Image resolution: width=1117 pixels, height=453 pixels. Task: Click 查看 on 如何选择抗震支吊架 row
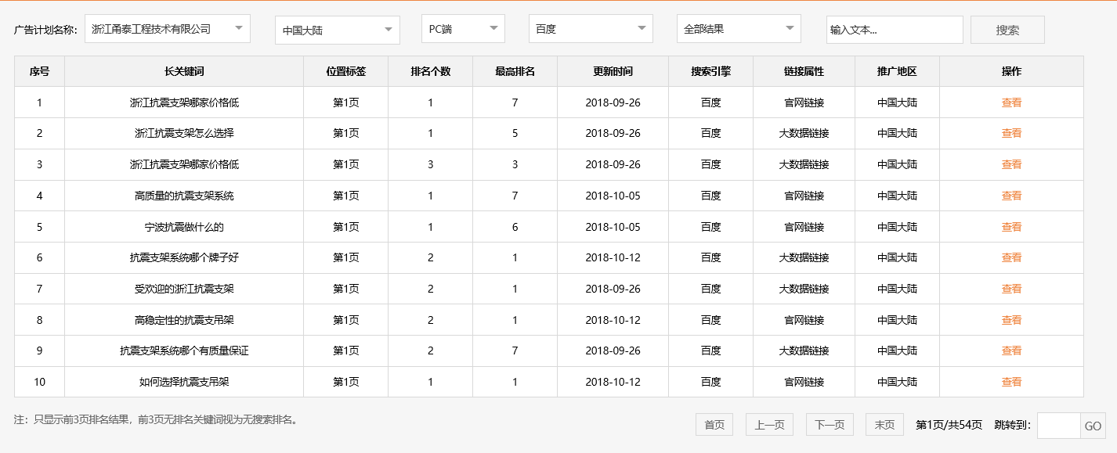point(1011,382)
